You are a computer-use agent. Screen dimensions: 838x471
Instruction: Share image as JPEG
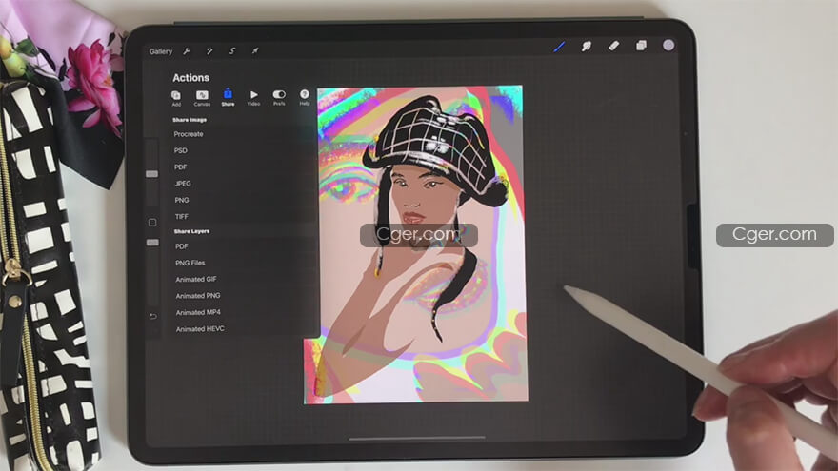coord(183,184)
